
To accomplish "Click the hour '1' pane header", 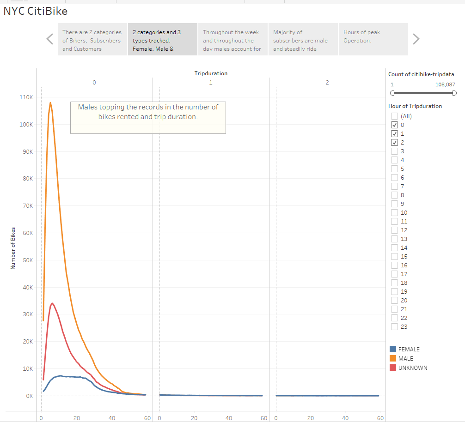I will tap(211, 83).
